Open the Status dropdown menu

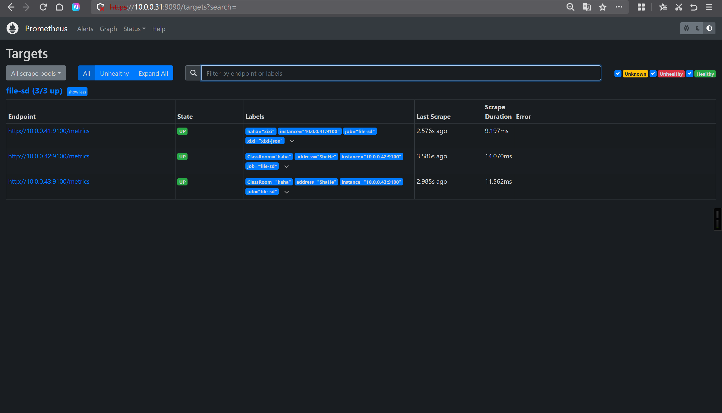tap(134, 29)
